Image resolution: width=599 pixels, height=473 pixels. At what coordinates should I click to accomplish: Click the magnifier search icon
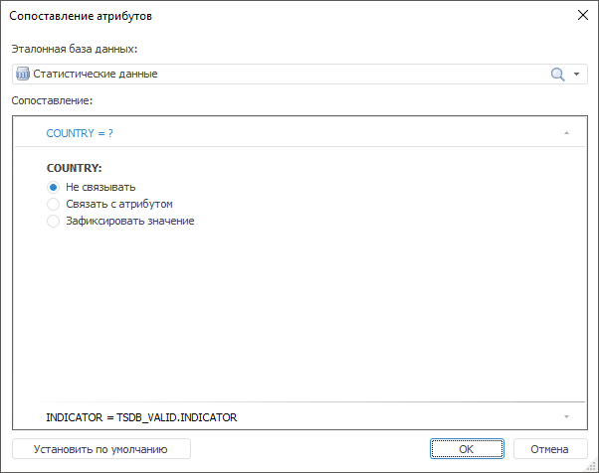click(x=557, y=74)
